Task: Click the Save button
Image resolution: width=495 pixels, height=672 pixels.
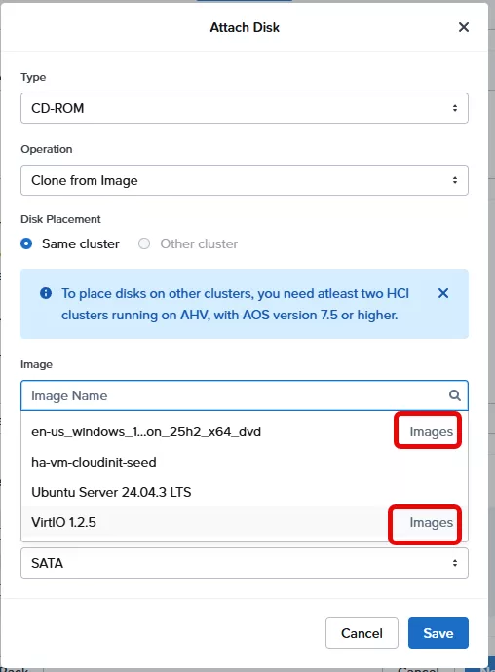Action: [x=438, y=633]
